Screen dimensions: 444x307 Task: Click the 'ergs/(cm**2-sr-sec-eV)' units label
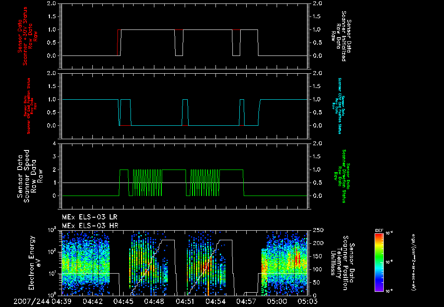(x=413, y=262)
